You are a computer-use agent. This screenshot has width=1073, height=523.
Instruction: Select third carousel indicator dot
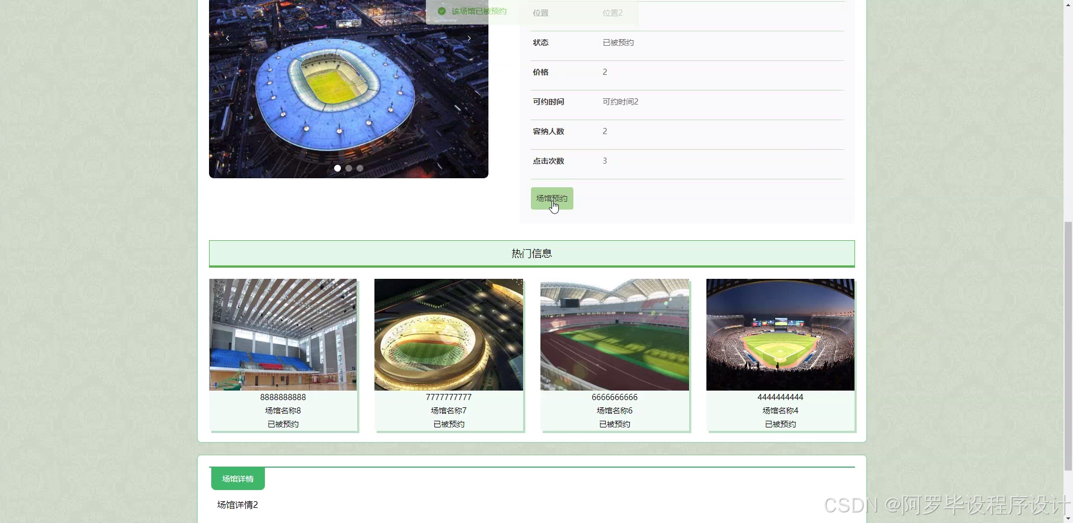[360, 168]
